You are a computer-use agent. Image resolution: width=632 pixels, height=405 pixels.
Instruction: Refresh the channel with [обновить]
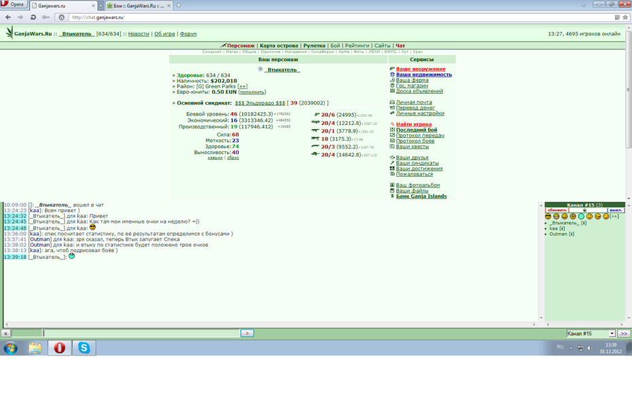557,210
